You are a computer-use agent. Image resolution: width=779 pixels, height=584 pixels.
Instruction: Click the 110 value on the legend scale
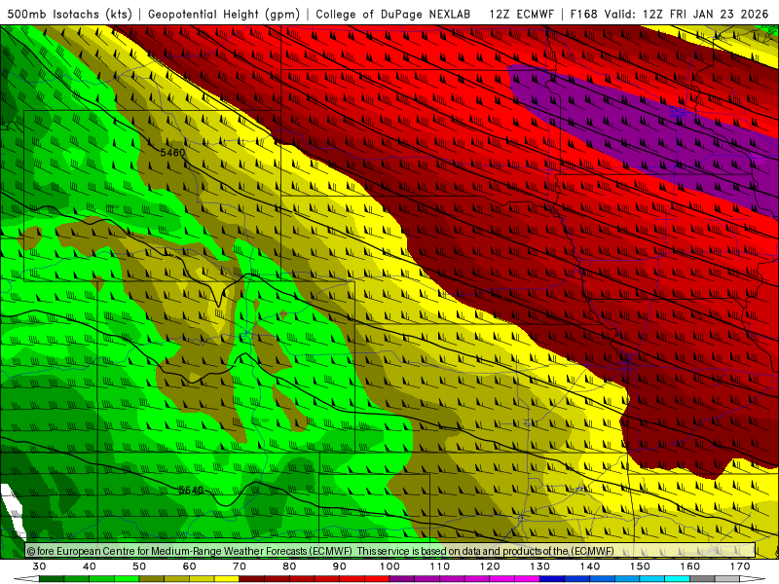tap(440, 566)
